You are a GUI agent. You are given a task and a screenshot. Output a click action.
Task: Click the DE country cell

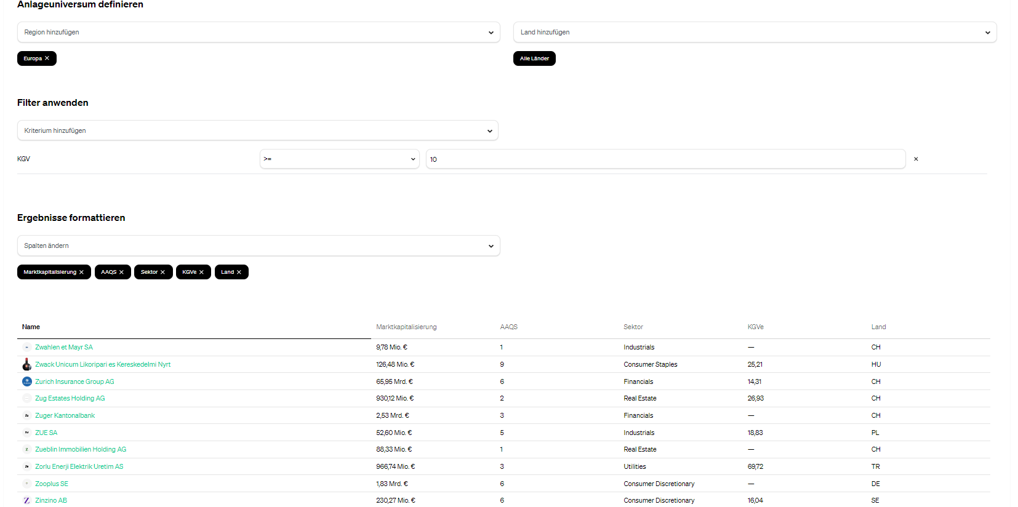coord(875,484)
